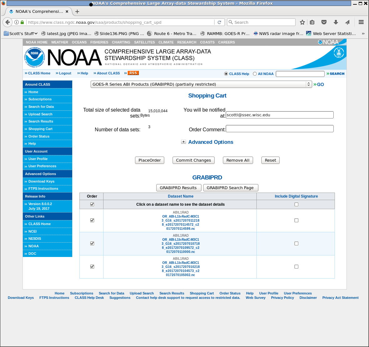Click the notification email input field
Viewport: 369px width, 347px height.
(280, 115)
